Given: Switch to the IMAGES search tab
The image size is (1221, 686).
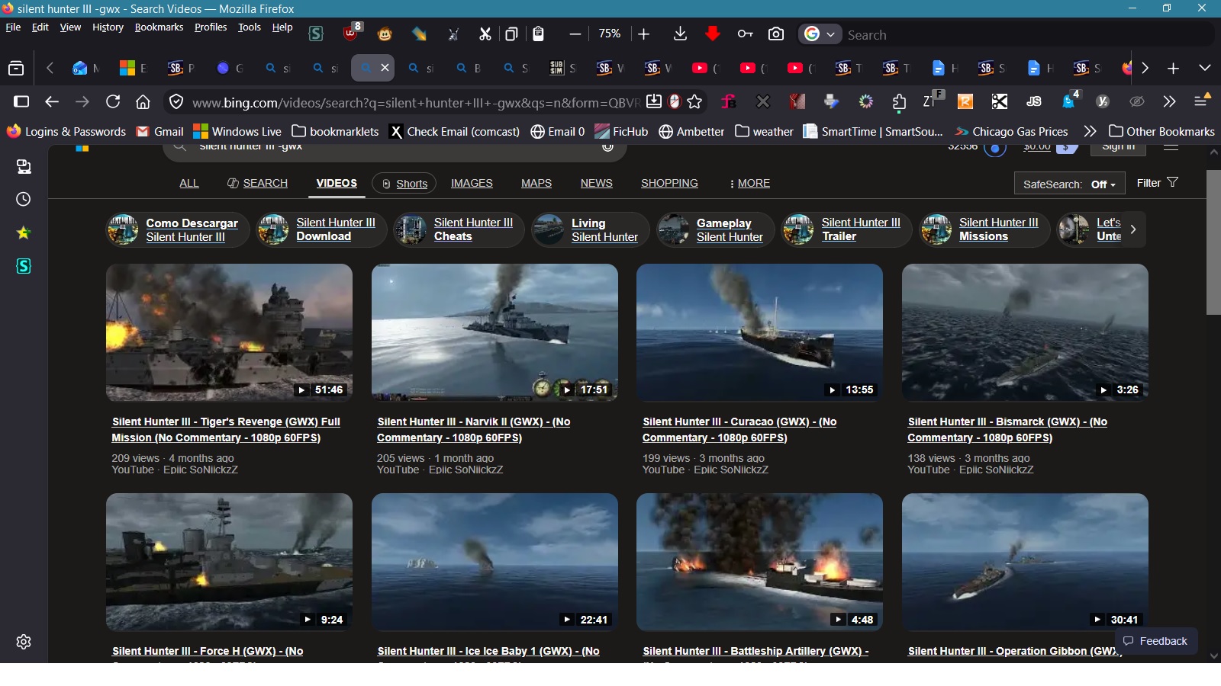Looking at the screenshot, I should pyautogui.click(x=472, y=183).
